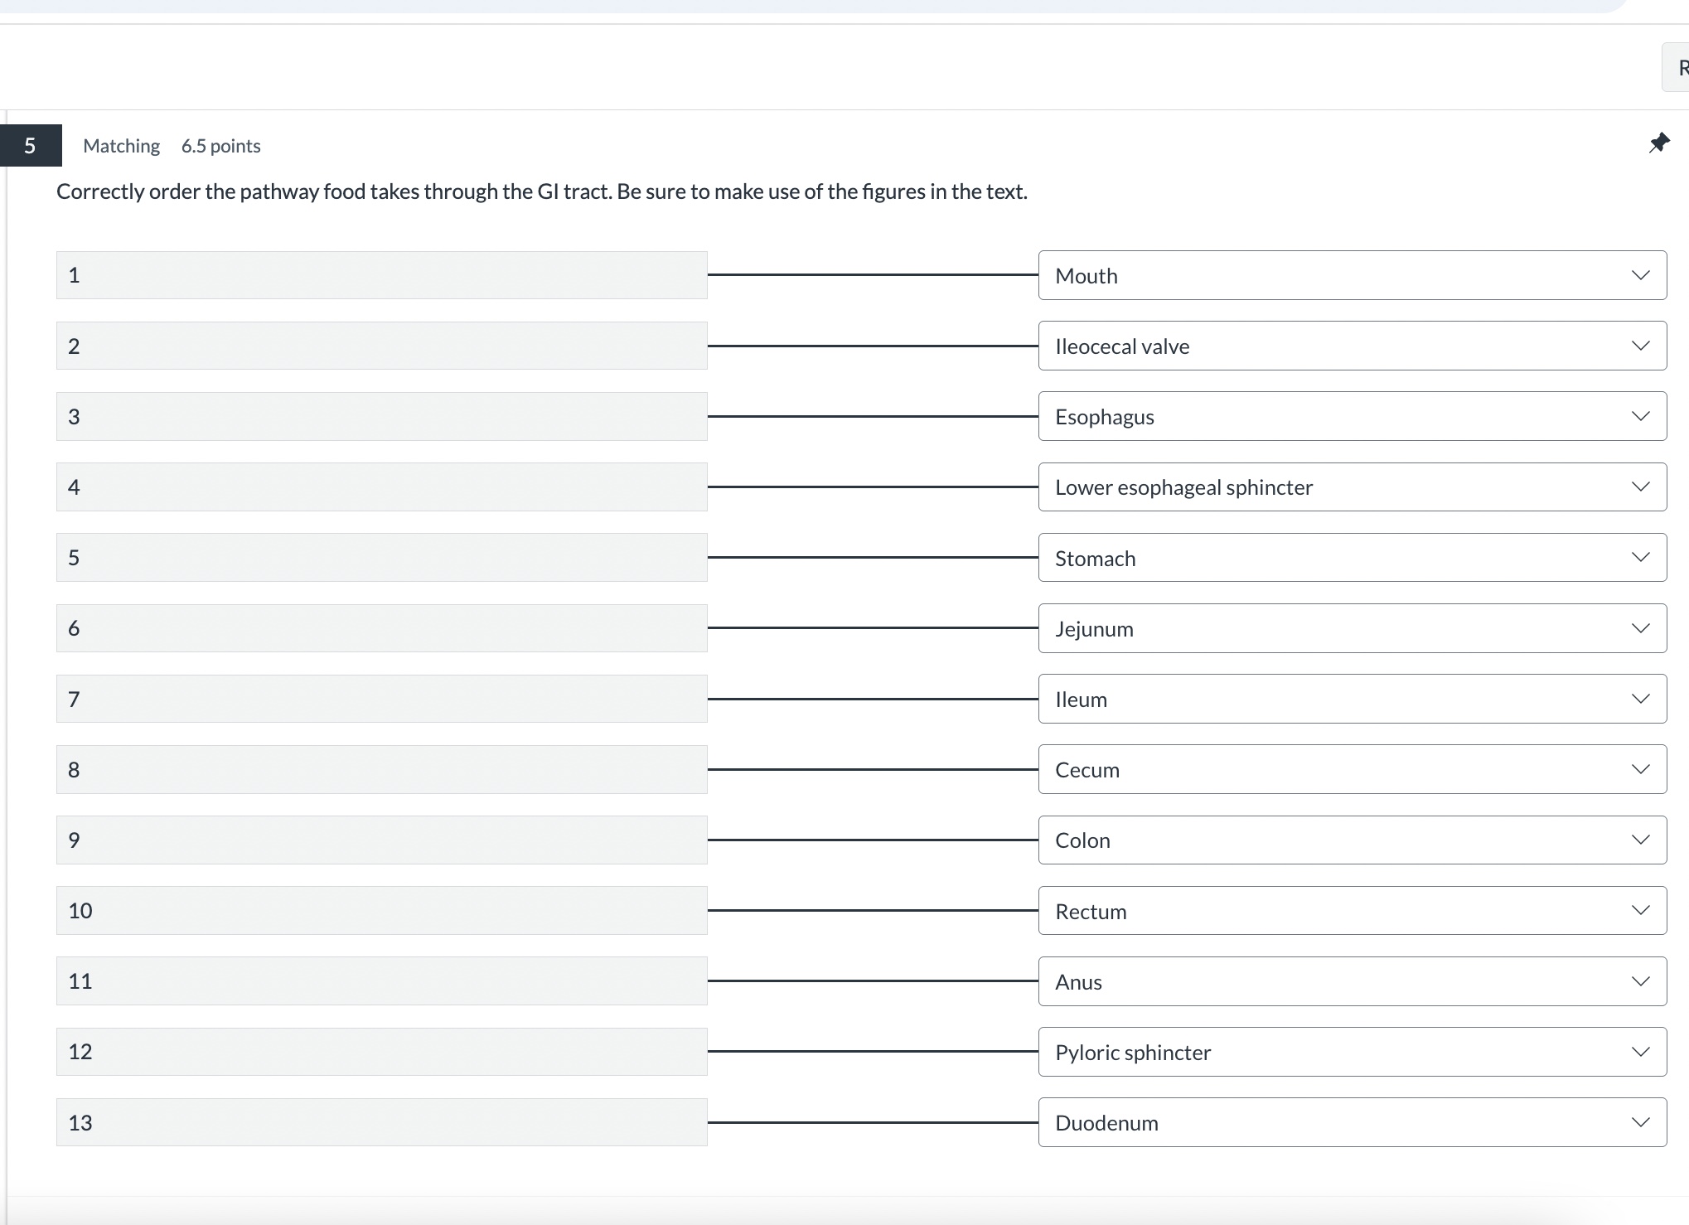Click the Matching question type label

[x=121, y=145]
